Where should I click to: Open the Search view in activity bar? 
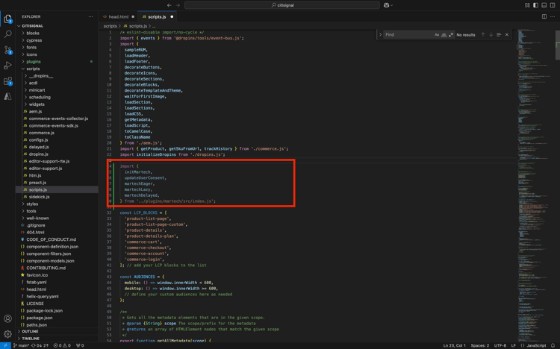7,34
